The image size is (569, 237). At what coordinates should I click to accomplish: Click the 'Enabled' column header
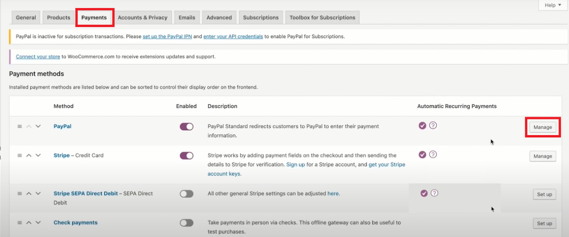[186, 106]
